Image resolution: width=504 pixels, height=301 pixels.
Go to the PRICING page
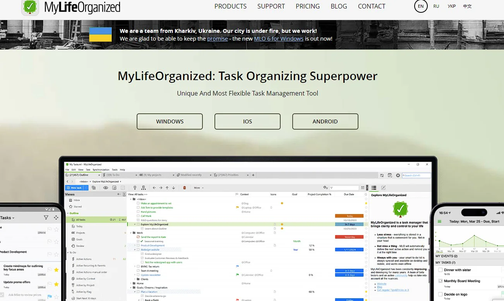[308, 6]
